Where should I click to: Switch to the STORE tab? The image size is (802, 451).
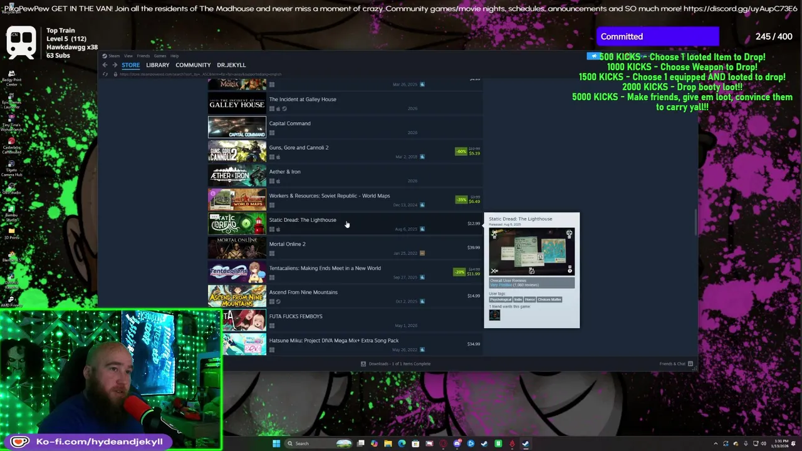click(x=131, y=65)
